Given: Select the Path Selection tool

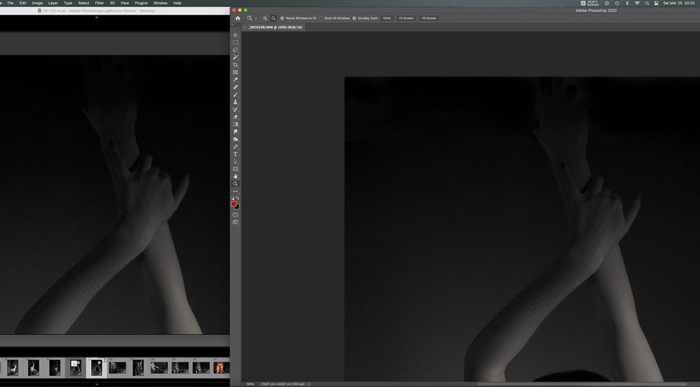Looking at the screenshot, I should [x=235, y=162].
